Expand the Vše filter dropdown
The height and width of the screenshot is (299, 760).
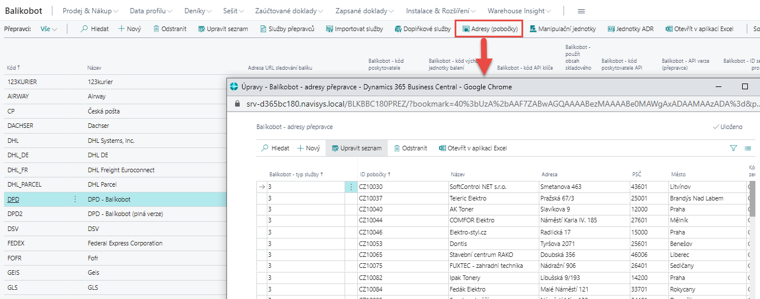click(x=49, y=29)
